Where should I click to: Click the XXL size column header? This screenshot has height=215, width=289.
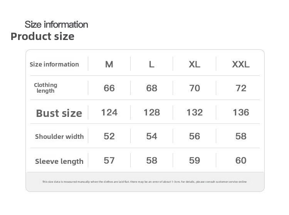pyautogui.click(x=241, y=64)
